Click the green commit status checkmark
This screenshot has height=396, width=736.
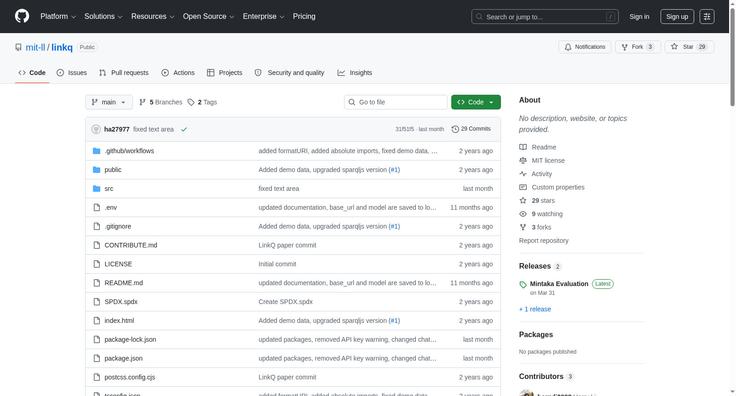[184, 129]
